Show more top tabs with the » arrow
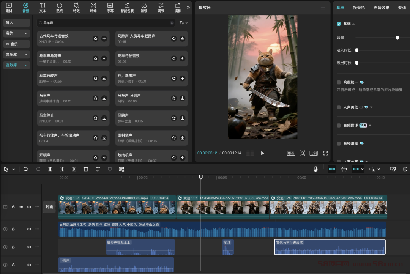410x274 pixels. pyautogui.click(x=188, y=8)
